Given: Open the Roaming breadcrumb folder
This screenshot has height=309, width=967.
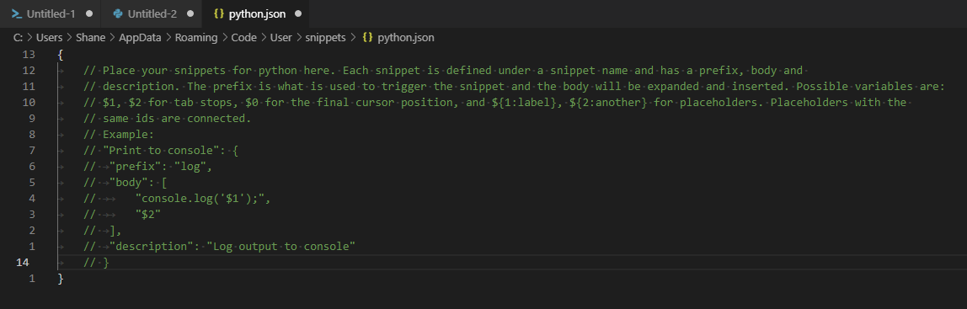Looking at the screenshot, I should (196, 38).
